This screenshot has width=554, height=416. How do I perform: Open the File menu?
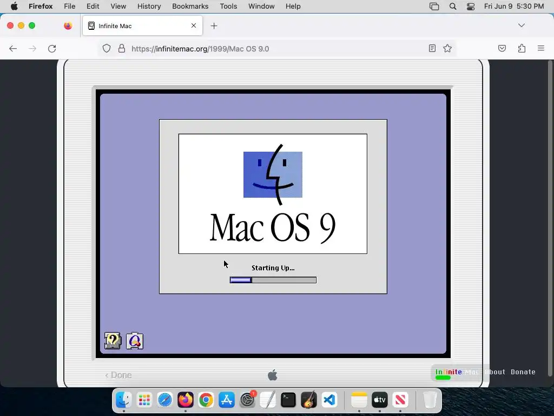[x=70, y=6]
